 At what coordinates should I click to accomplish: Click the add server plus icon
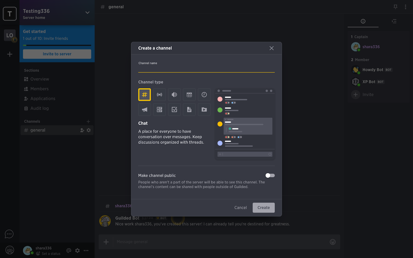10,54
